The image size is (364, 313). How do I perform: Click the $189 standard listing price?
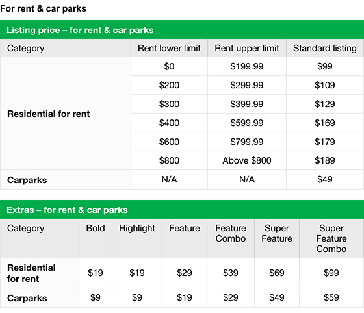tap(325, 160)
